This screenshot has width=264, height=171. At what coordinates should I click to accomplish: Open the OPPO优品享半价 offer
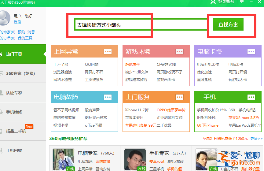171,110
